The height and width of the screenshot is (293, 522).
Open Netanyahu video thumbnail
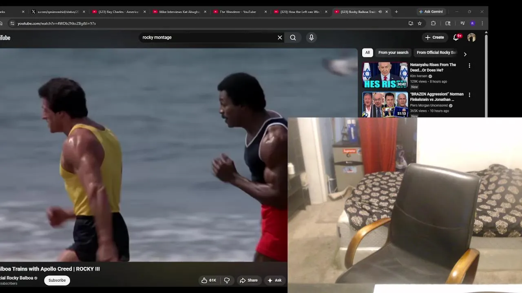click(x=385, y=75)
